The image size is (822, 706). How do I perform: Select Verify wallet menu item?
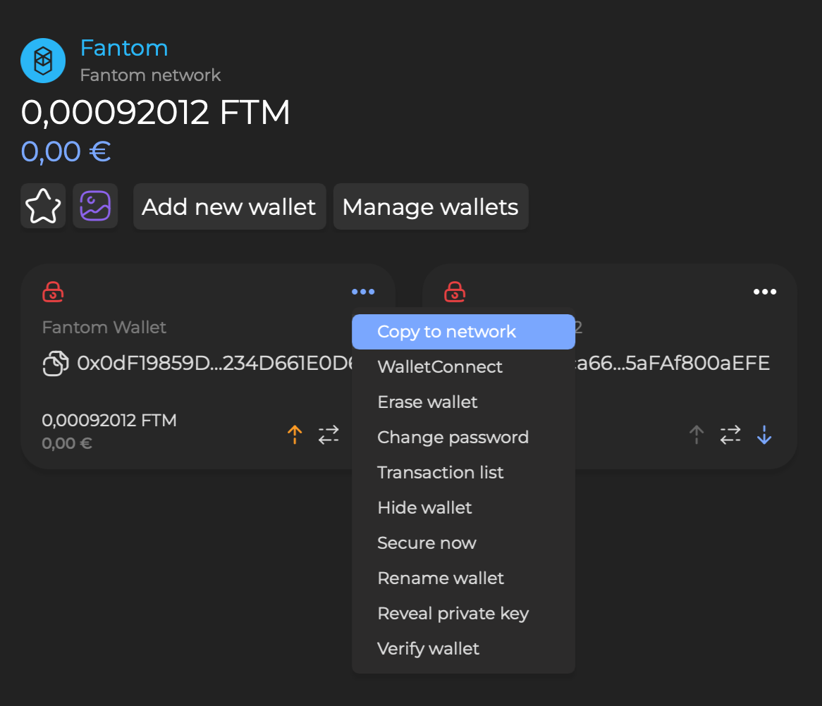[463, 648]
